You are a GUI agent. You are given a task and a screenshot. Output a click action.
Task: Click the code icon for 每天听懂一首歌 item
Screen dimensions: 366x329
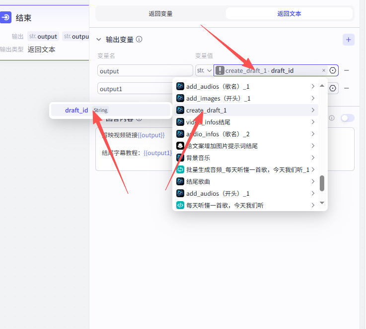[x=180, y=205]
